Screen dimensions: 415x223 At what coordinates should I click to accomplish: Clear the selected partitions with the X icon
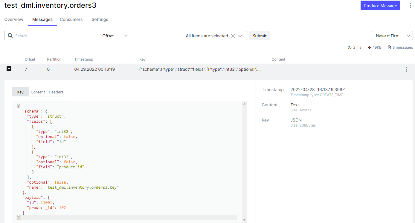(233, 36)
